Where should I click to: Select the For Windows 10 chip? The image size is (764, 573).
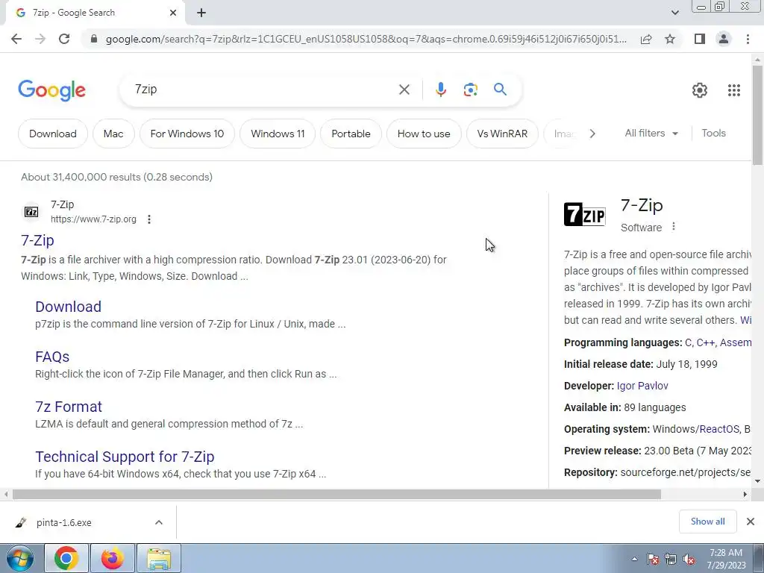pyautogui.click(x=187, y=134)
